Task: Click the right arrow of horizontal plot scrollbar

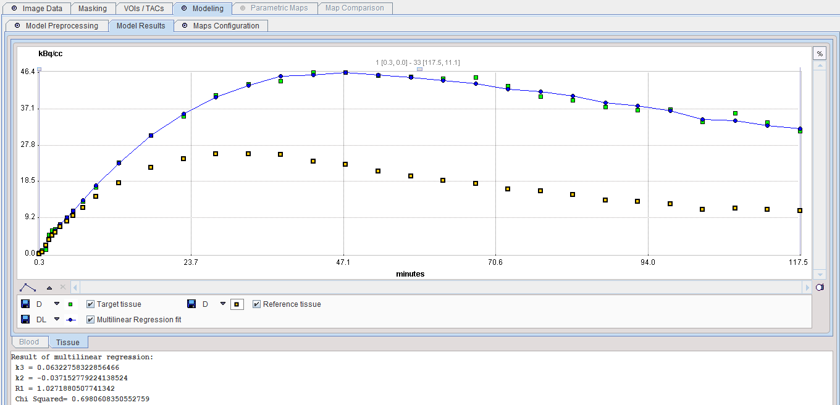Action: pos(807,287)
